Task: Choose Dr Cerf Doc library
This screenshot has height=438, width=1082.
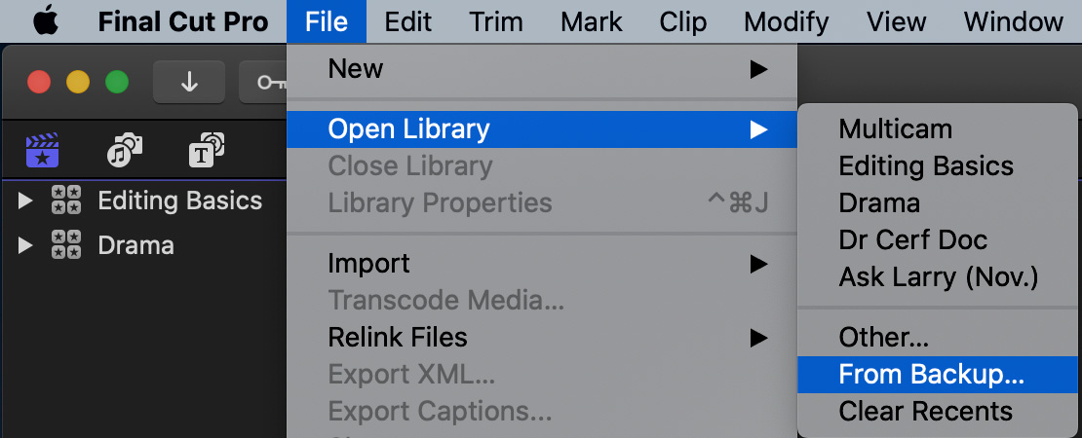Action: click(937, 239)
